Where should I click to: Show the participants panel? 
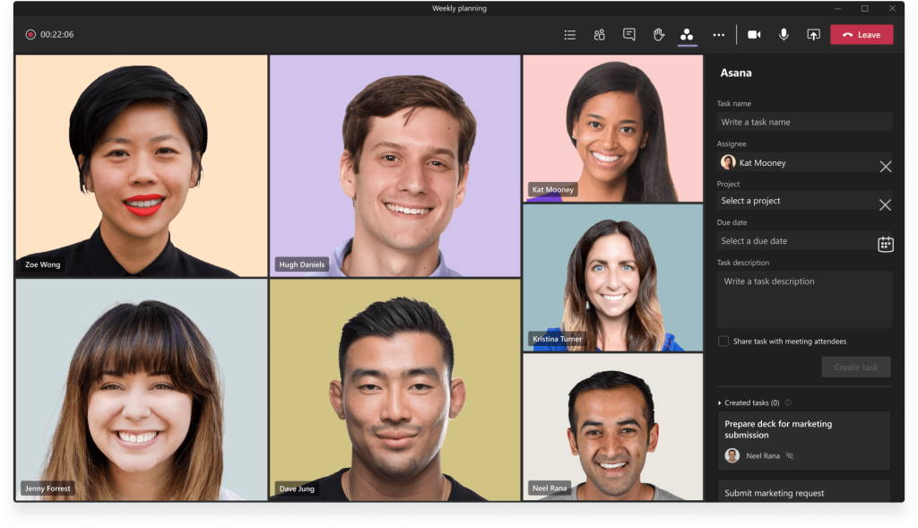(599, 34)
